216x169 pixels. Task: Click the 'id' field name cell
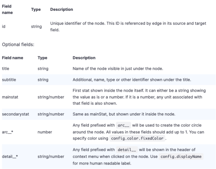click(x=4, y=26)
